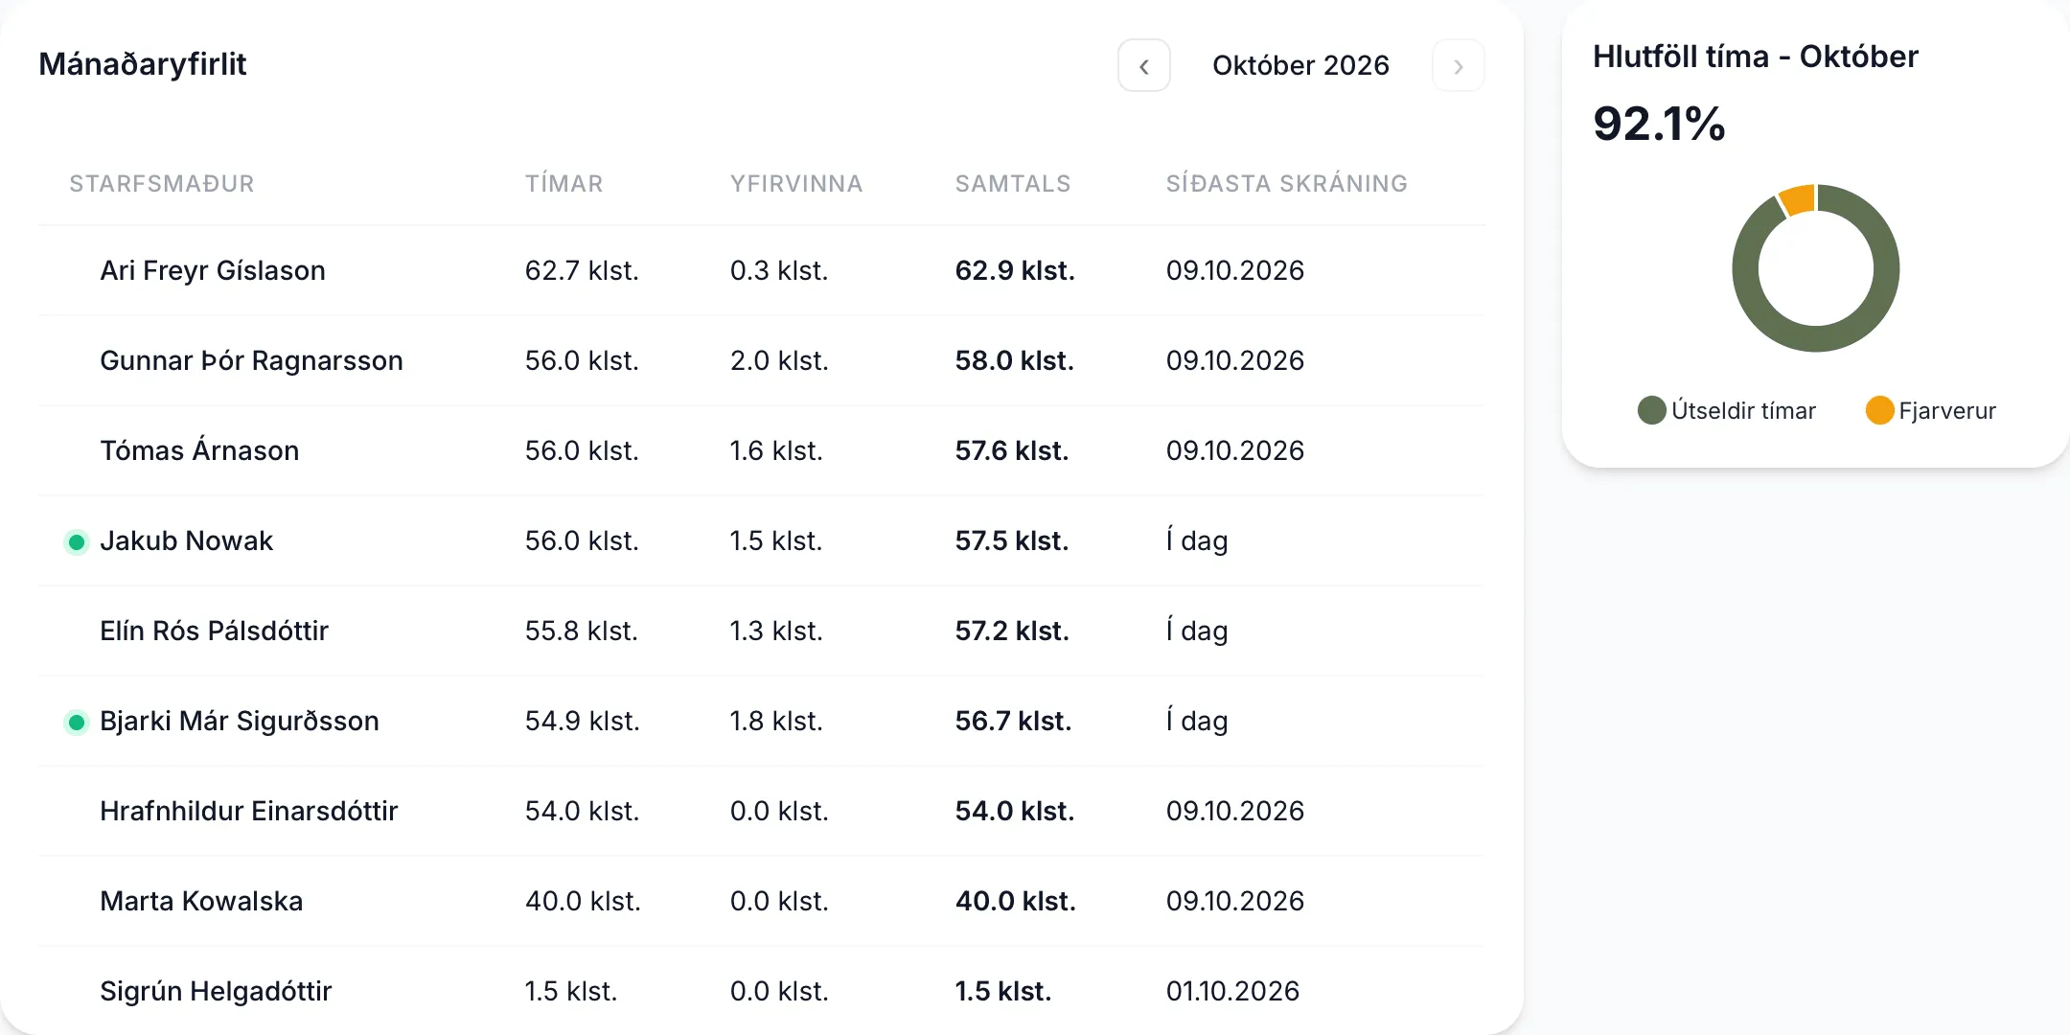This screenshot has width=2070, height=1035.
Task: Click the 92.1% ratio figure
Action: click(x=1659, y=124)
